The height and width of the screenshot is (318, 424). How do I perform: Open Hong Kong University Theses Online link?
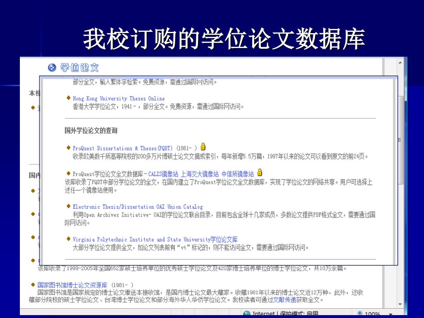118,99
